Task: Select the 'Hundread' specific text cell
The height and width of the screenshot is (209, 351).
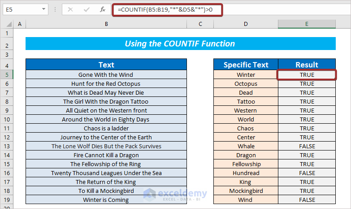Action: coord(246,173)
